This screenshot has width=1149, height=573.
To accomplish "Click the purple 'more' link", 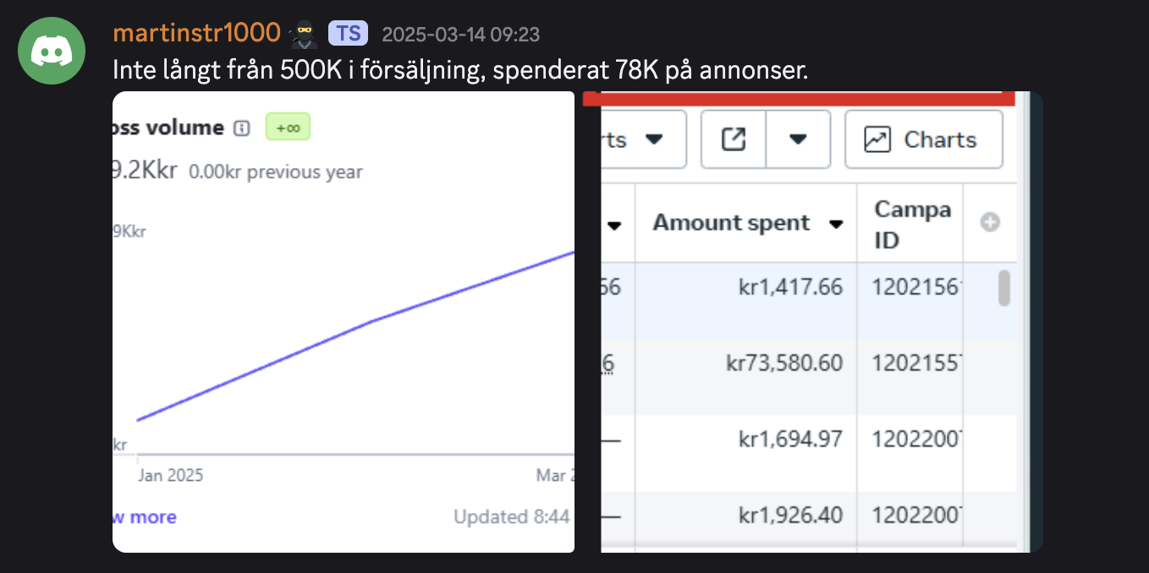I will (152, 517).
